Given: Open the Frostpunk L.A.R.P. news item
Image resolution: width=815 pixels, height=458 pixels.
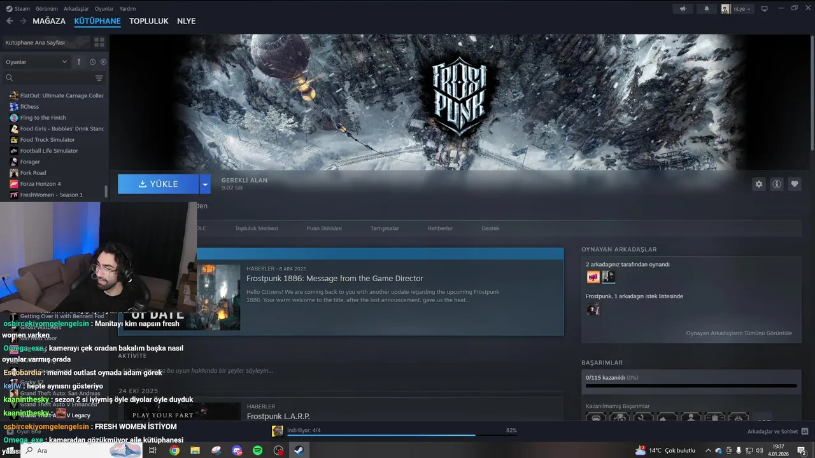Looking at the screenshot, I should (x=278, y=416).
